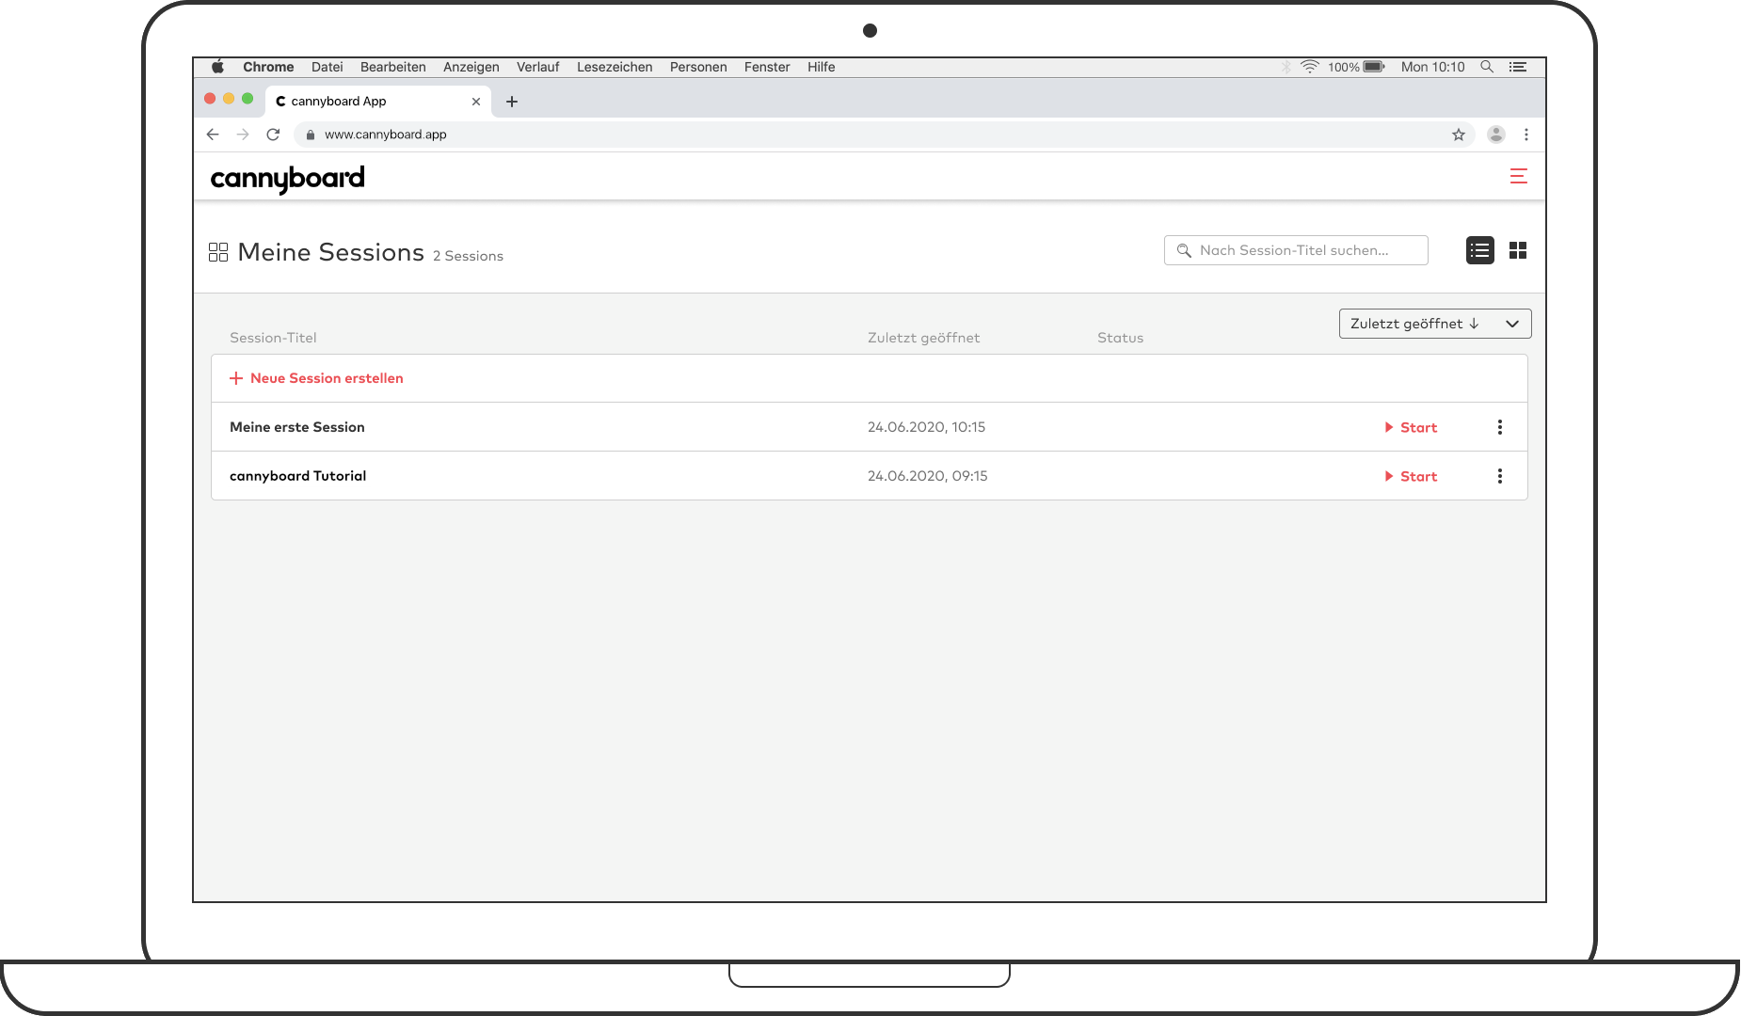Click the Mon 10:10 clock
The image size is (1741, 1016).
[1433, 67]
